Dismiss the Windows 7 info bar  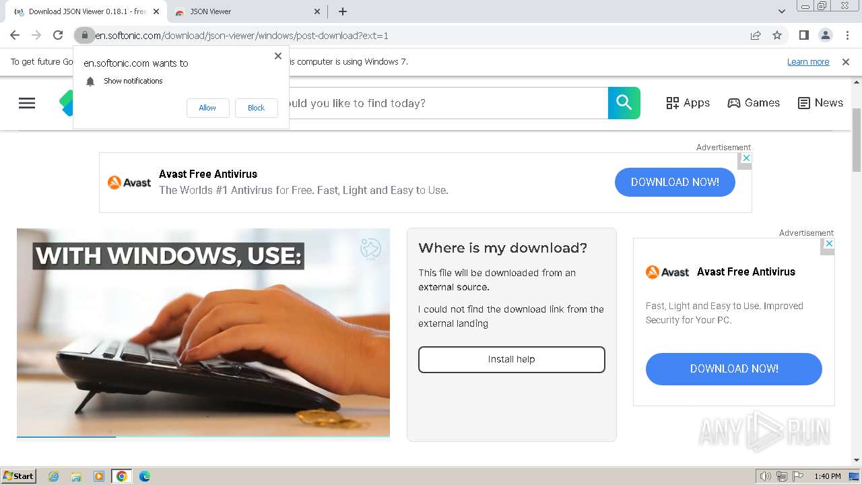(x=846, y=61)
